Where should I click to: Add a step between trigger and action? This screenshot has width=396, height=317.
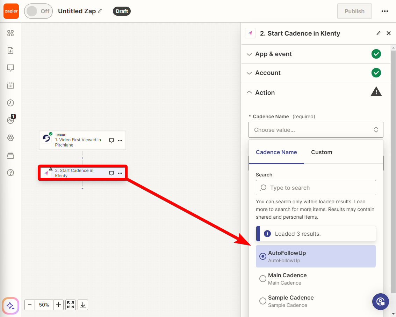pos(82,158)
